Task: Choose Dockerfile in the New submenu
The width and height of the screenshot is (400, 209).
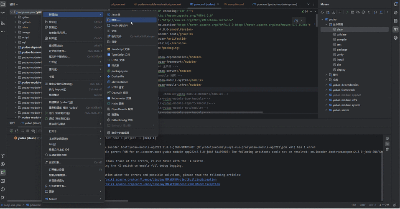Action: click(x=117, y=76)
